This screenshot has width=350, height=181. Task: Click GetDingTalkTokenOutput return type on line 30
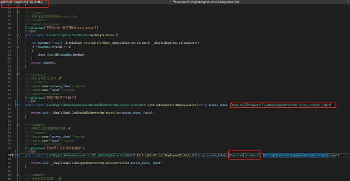point(70,35)
